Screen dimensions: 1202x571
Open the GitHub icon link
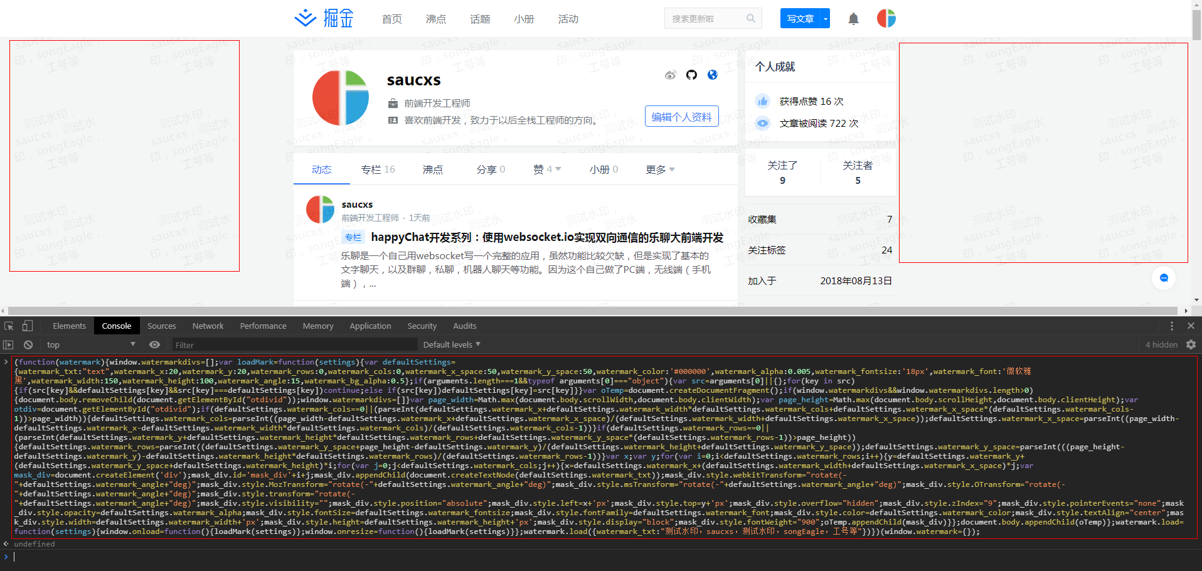(691, 75)
